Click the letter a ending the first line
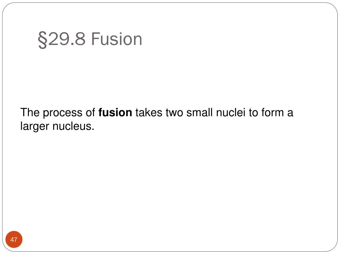340x255 pixels. 290,114
